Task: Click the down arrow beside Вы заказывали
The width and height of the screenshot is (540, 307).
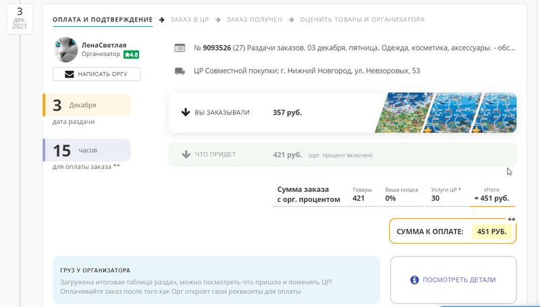Action: click(186, 112)
